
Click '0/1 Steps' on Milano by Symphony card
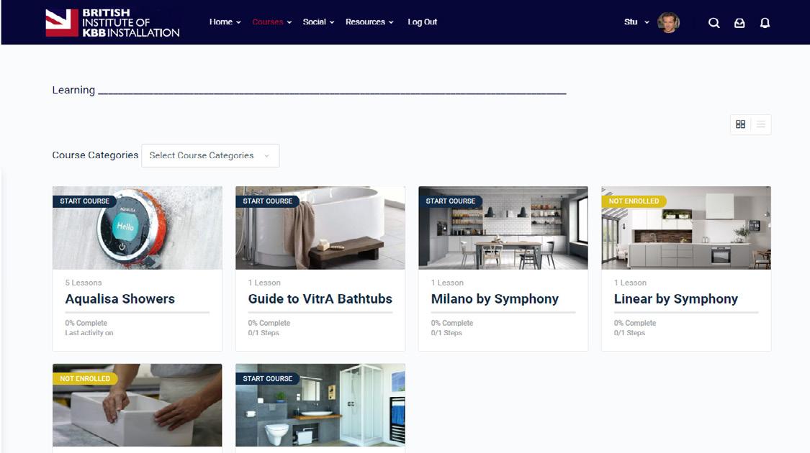click(446, 333)
